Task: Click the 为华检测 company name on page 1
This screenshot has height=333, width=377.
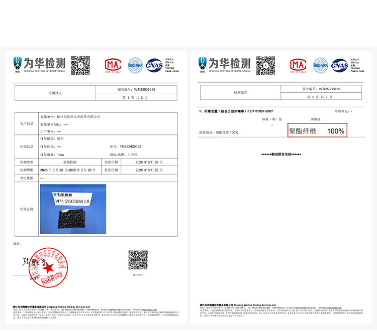Action: pyautogui.click(x=44, y=63)
